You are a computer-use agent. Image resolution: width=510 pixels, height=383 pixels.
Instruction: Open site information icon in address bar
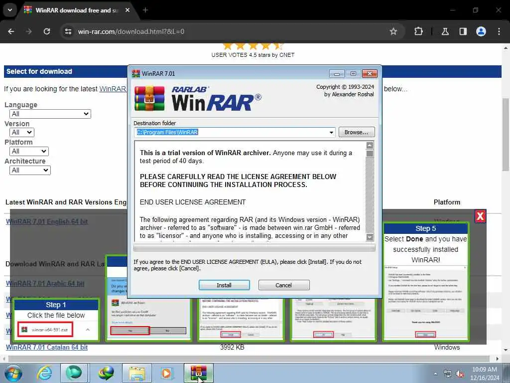tap(68, 31)
